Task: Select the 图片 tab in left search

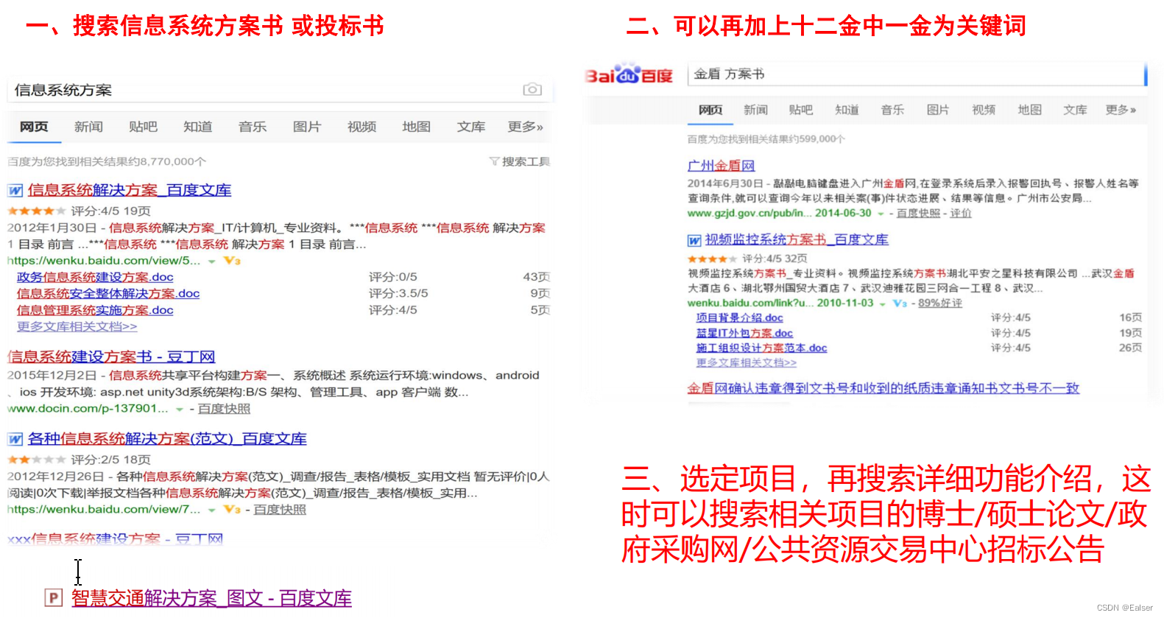Action: pos(307,127)
